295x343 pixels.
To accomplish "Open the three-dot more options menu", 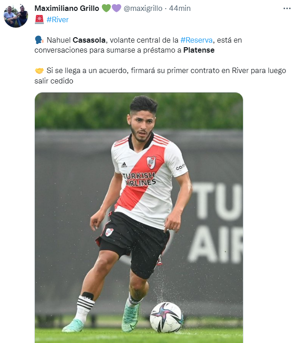I will [287, 9].
